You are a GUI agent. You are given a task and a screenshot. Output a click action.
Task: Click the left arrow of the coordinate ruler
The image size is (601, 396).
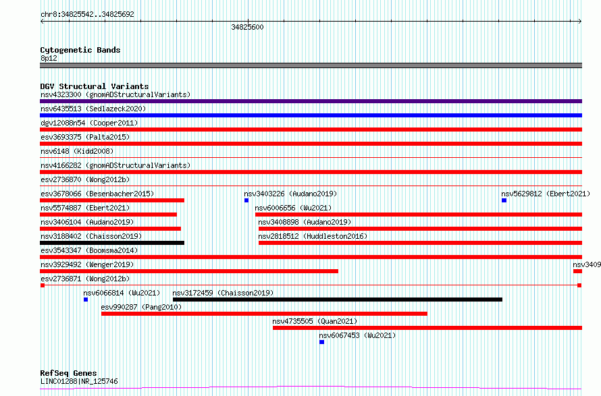42,22
